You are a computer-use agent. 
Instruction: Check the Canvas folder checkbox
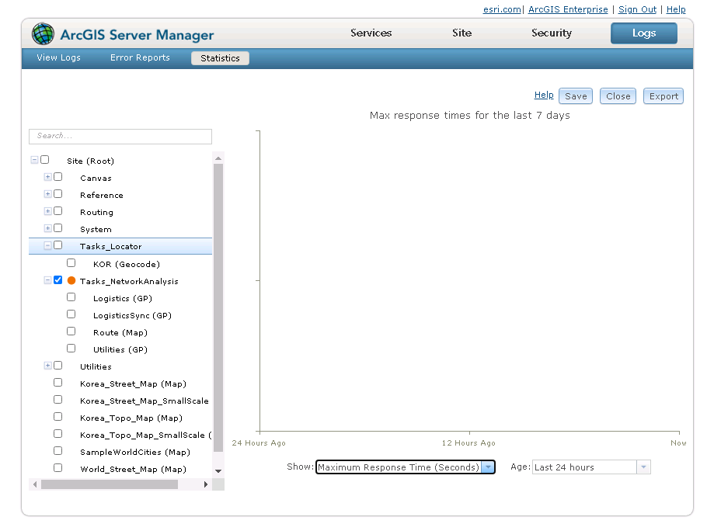57,177
